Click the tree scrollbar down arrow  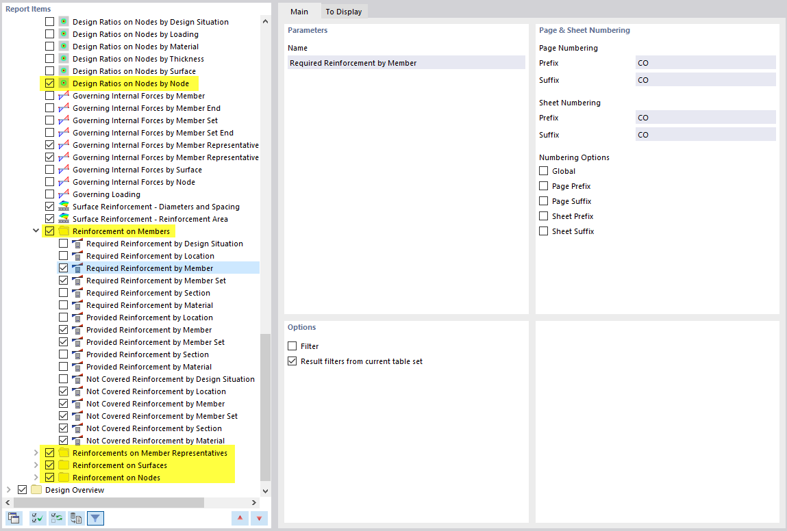click(266, 491)
